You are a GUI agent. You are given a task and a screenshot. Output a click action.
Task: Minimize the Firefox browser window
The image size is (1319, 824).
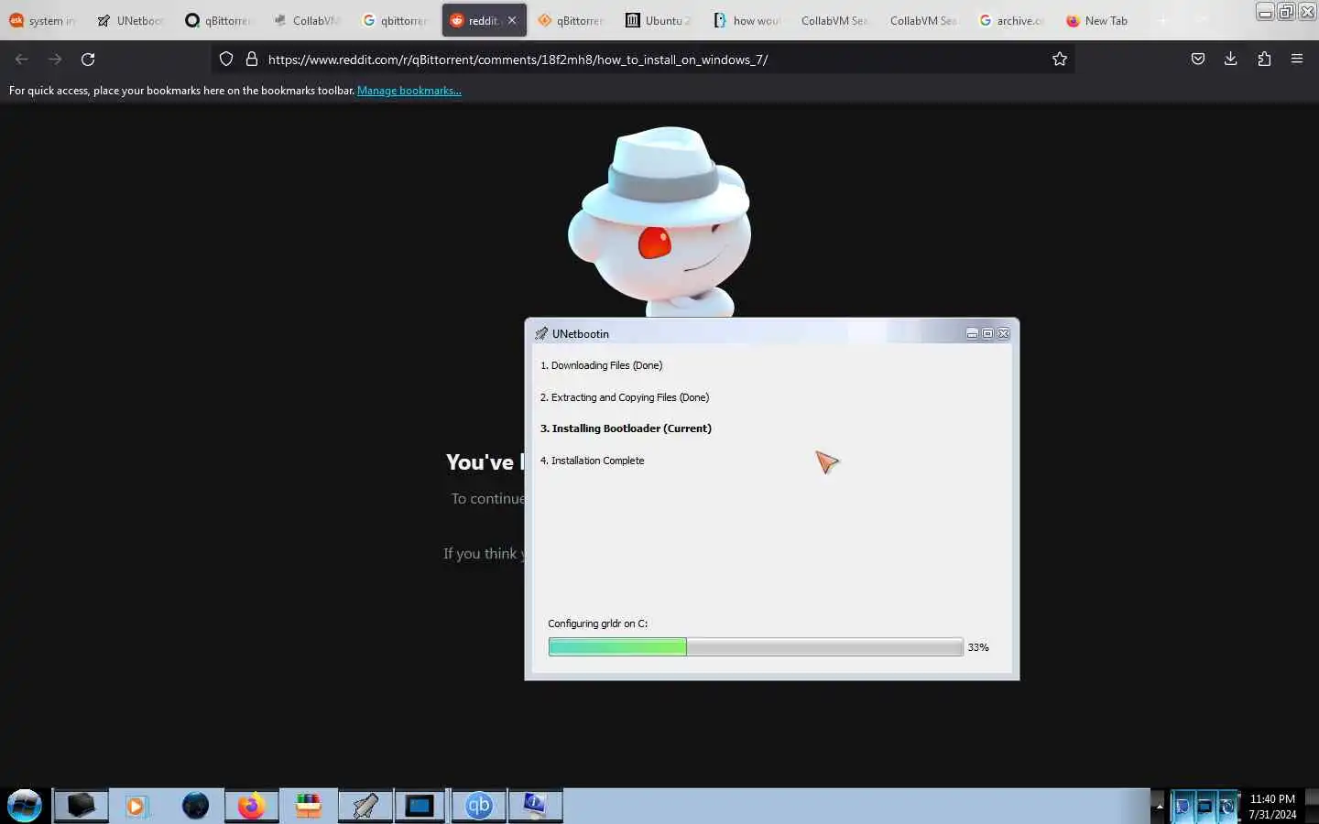(x=1265, y=12)
